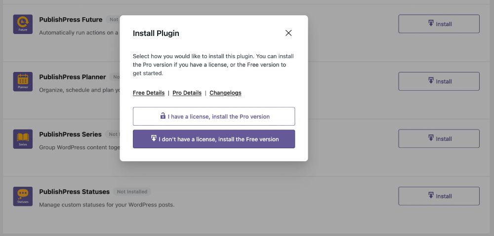Screen dimensions: 494x236
Task: Choose install the Free version button
Action: [214, 139]
